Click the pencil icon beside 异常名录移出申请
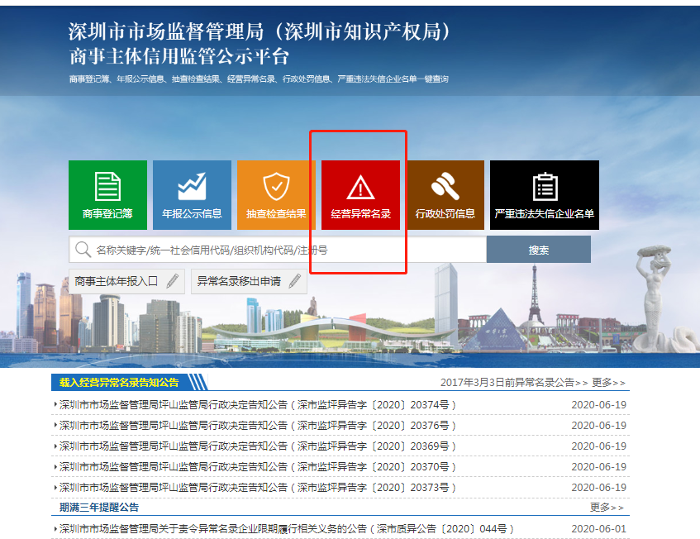700x539 pixels. point(295,281)
